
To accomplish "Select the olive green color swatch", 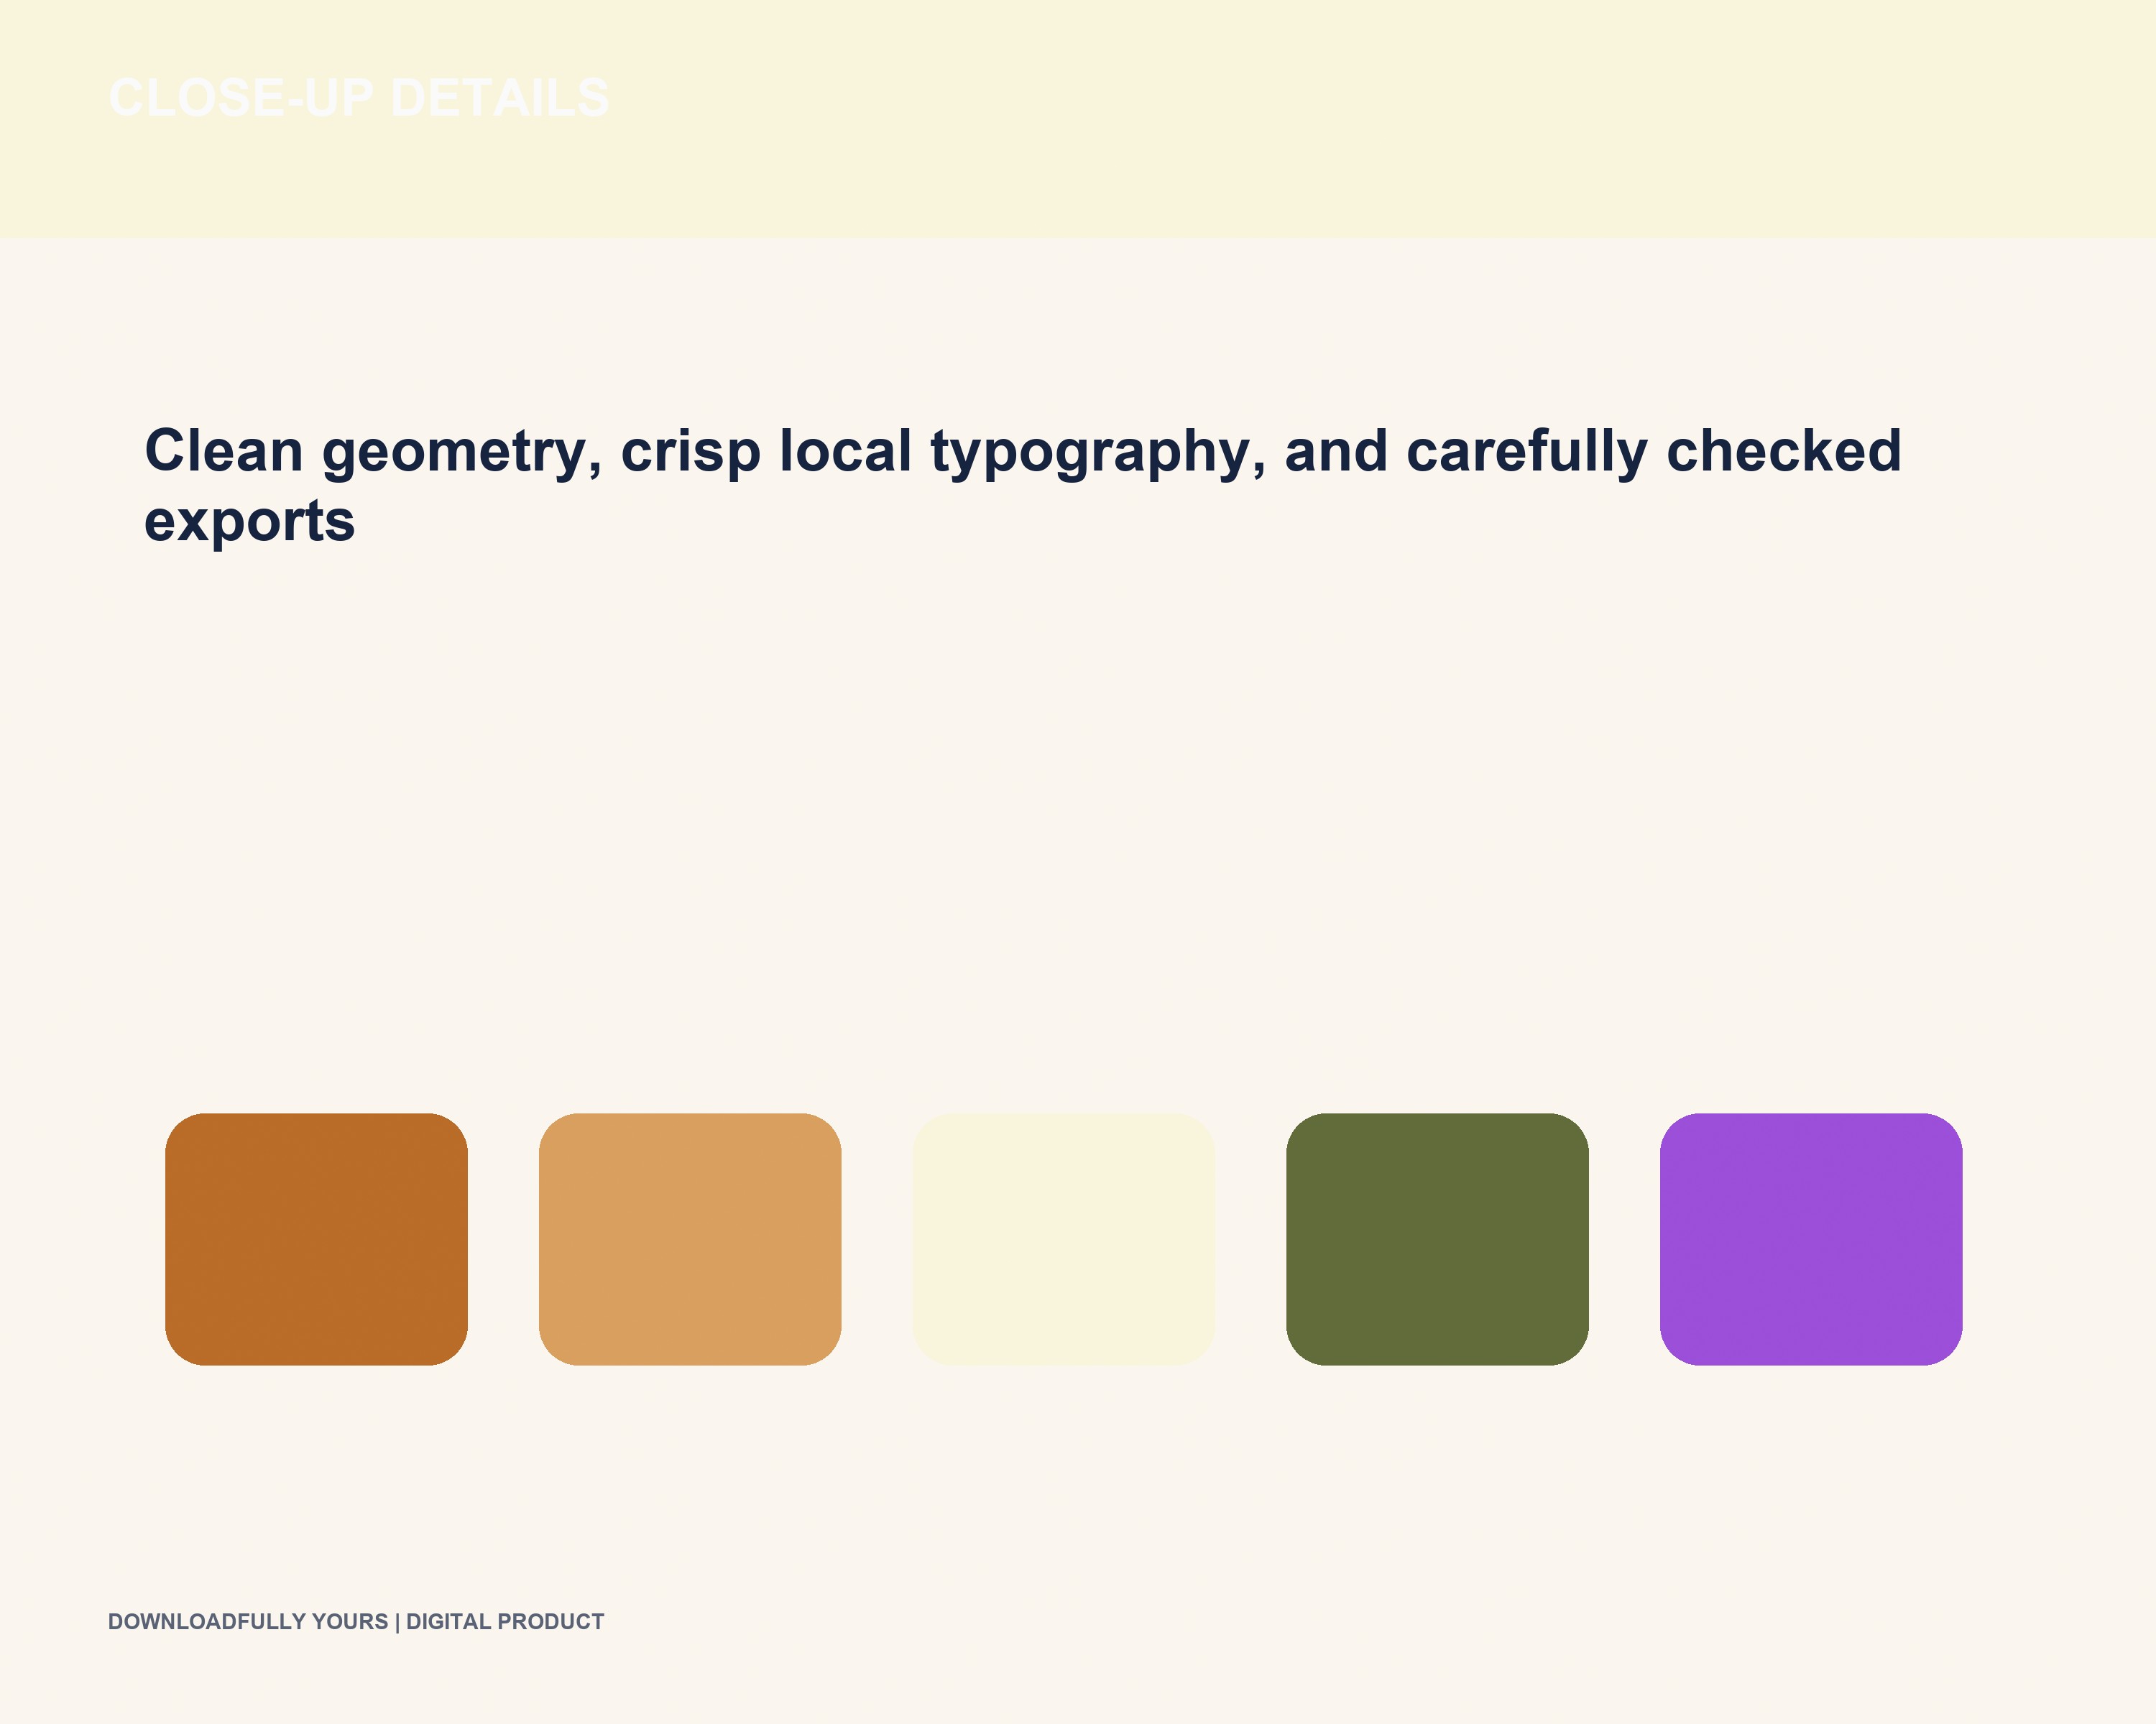I will tap(1437, 1239).
